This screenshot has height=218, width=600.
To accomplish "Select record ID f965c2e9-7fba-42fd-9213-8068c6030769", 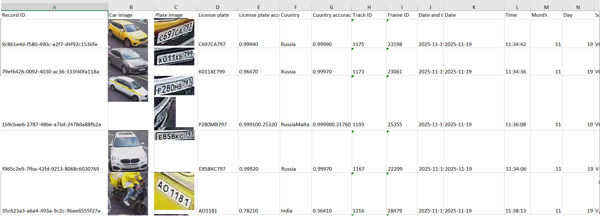I will (54, 151).
